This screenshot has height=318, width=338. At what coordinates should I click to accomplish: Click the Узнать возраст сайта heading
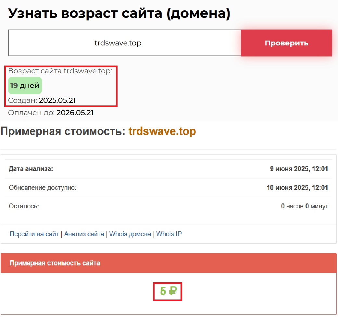tap(119, 14)
